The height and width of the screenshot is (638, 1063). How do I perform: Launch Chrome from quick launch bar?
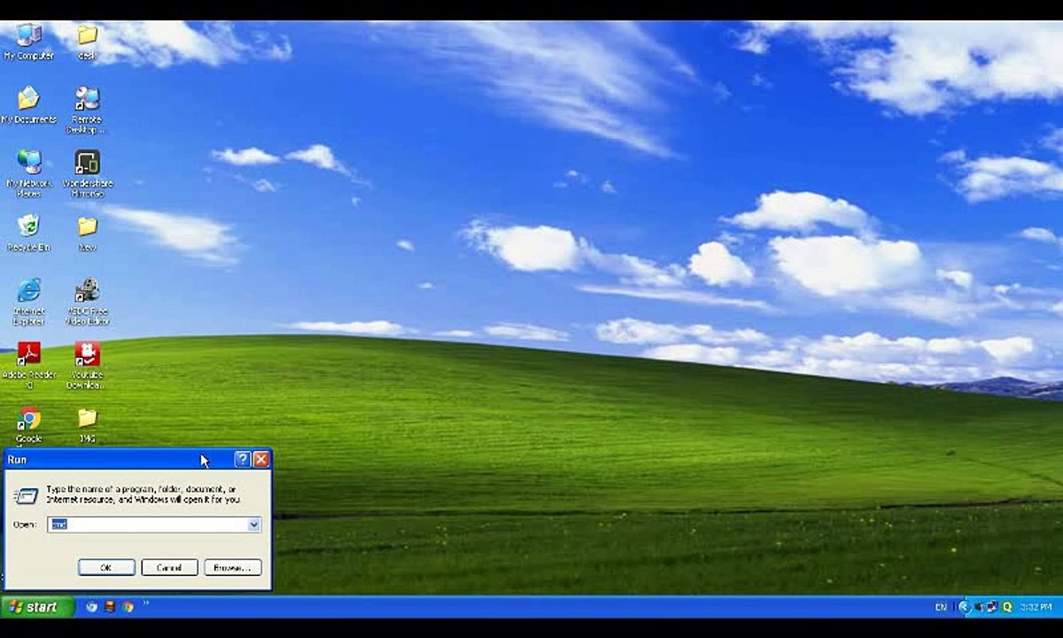(128, 607)
